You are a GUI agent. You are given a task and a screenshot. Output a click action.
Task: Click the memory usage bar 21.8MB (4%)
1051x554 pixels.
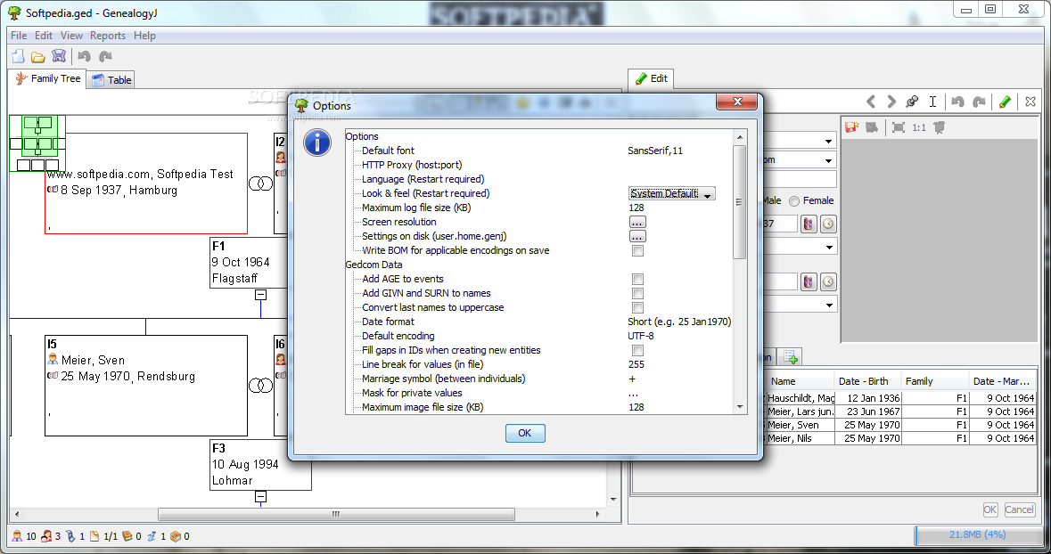point(977,534)
